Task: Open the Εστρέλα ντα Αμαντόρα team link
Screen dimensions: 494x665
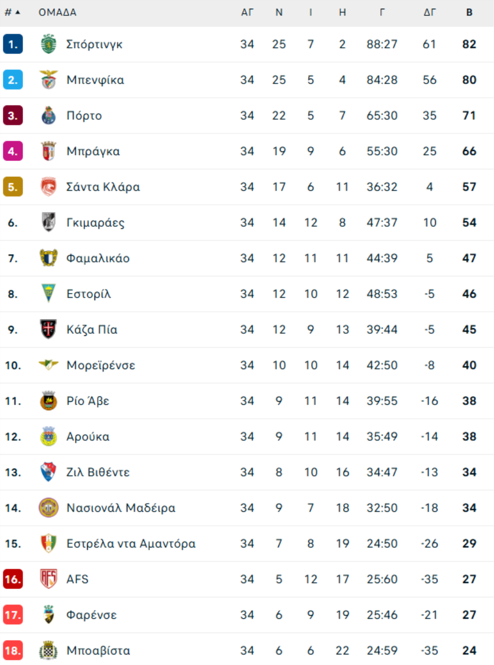Action: click(x=131, y=544)
